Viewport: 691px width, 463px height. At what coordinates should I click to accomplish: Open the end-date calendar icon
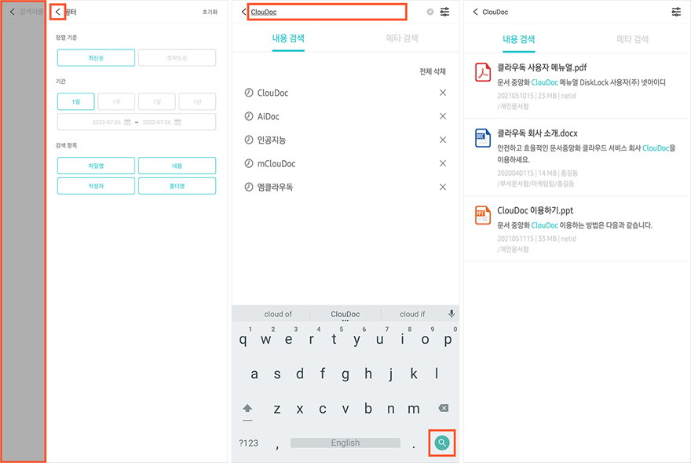coord(177,122)
